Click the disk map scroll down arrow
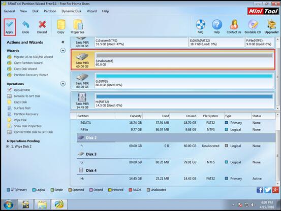 [x=278, y=108]
